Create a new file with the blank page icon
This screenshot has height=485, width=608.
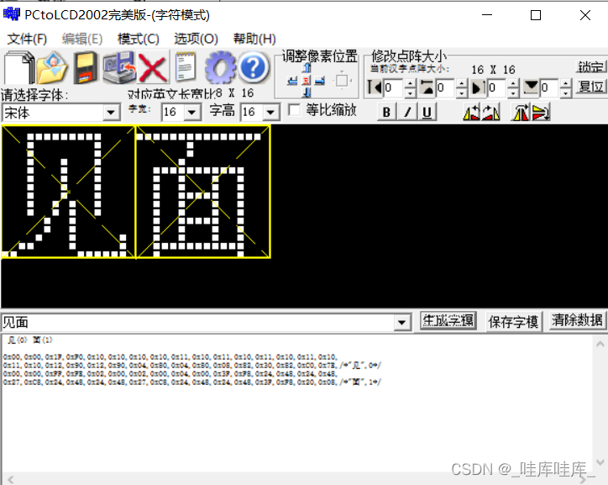pyautogui.click(x=18, y=67)
